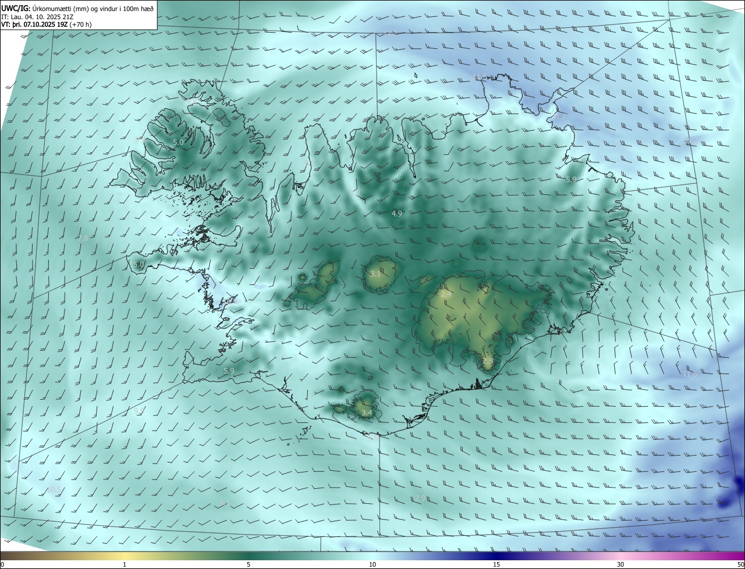Click the 11.5 value off Melrakkaslétta's north coast

[x=481, y=77]
